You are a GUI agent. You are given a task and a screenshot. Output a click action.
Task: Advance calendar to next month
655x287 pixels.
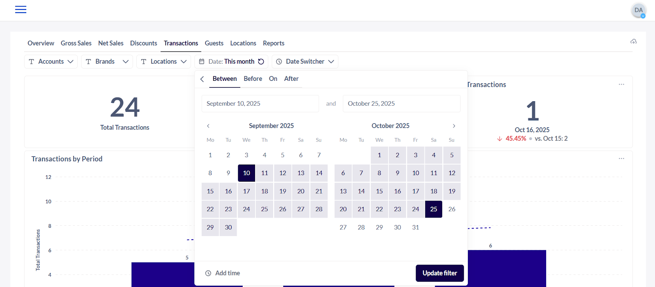[x=454, y=126]
